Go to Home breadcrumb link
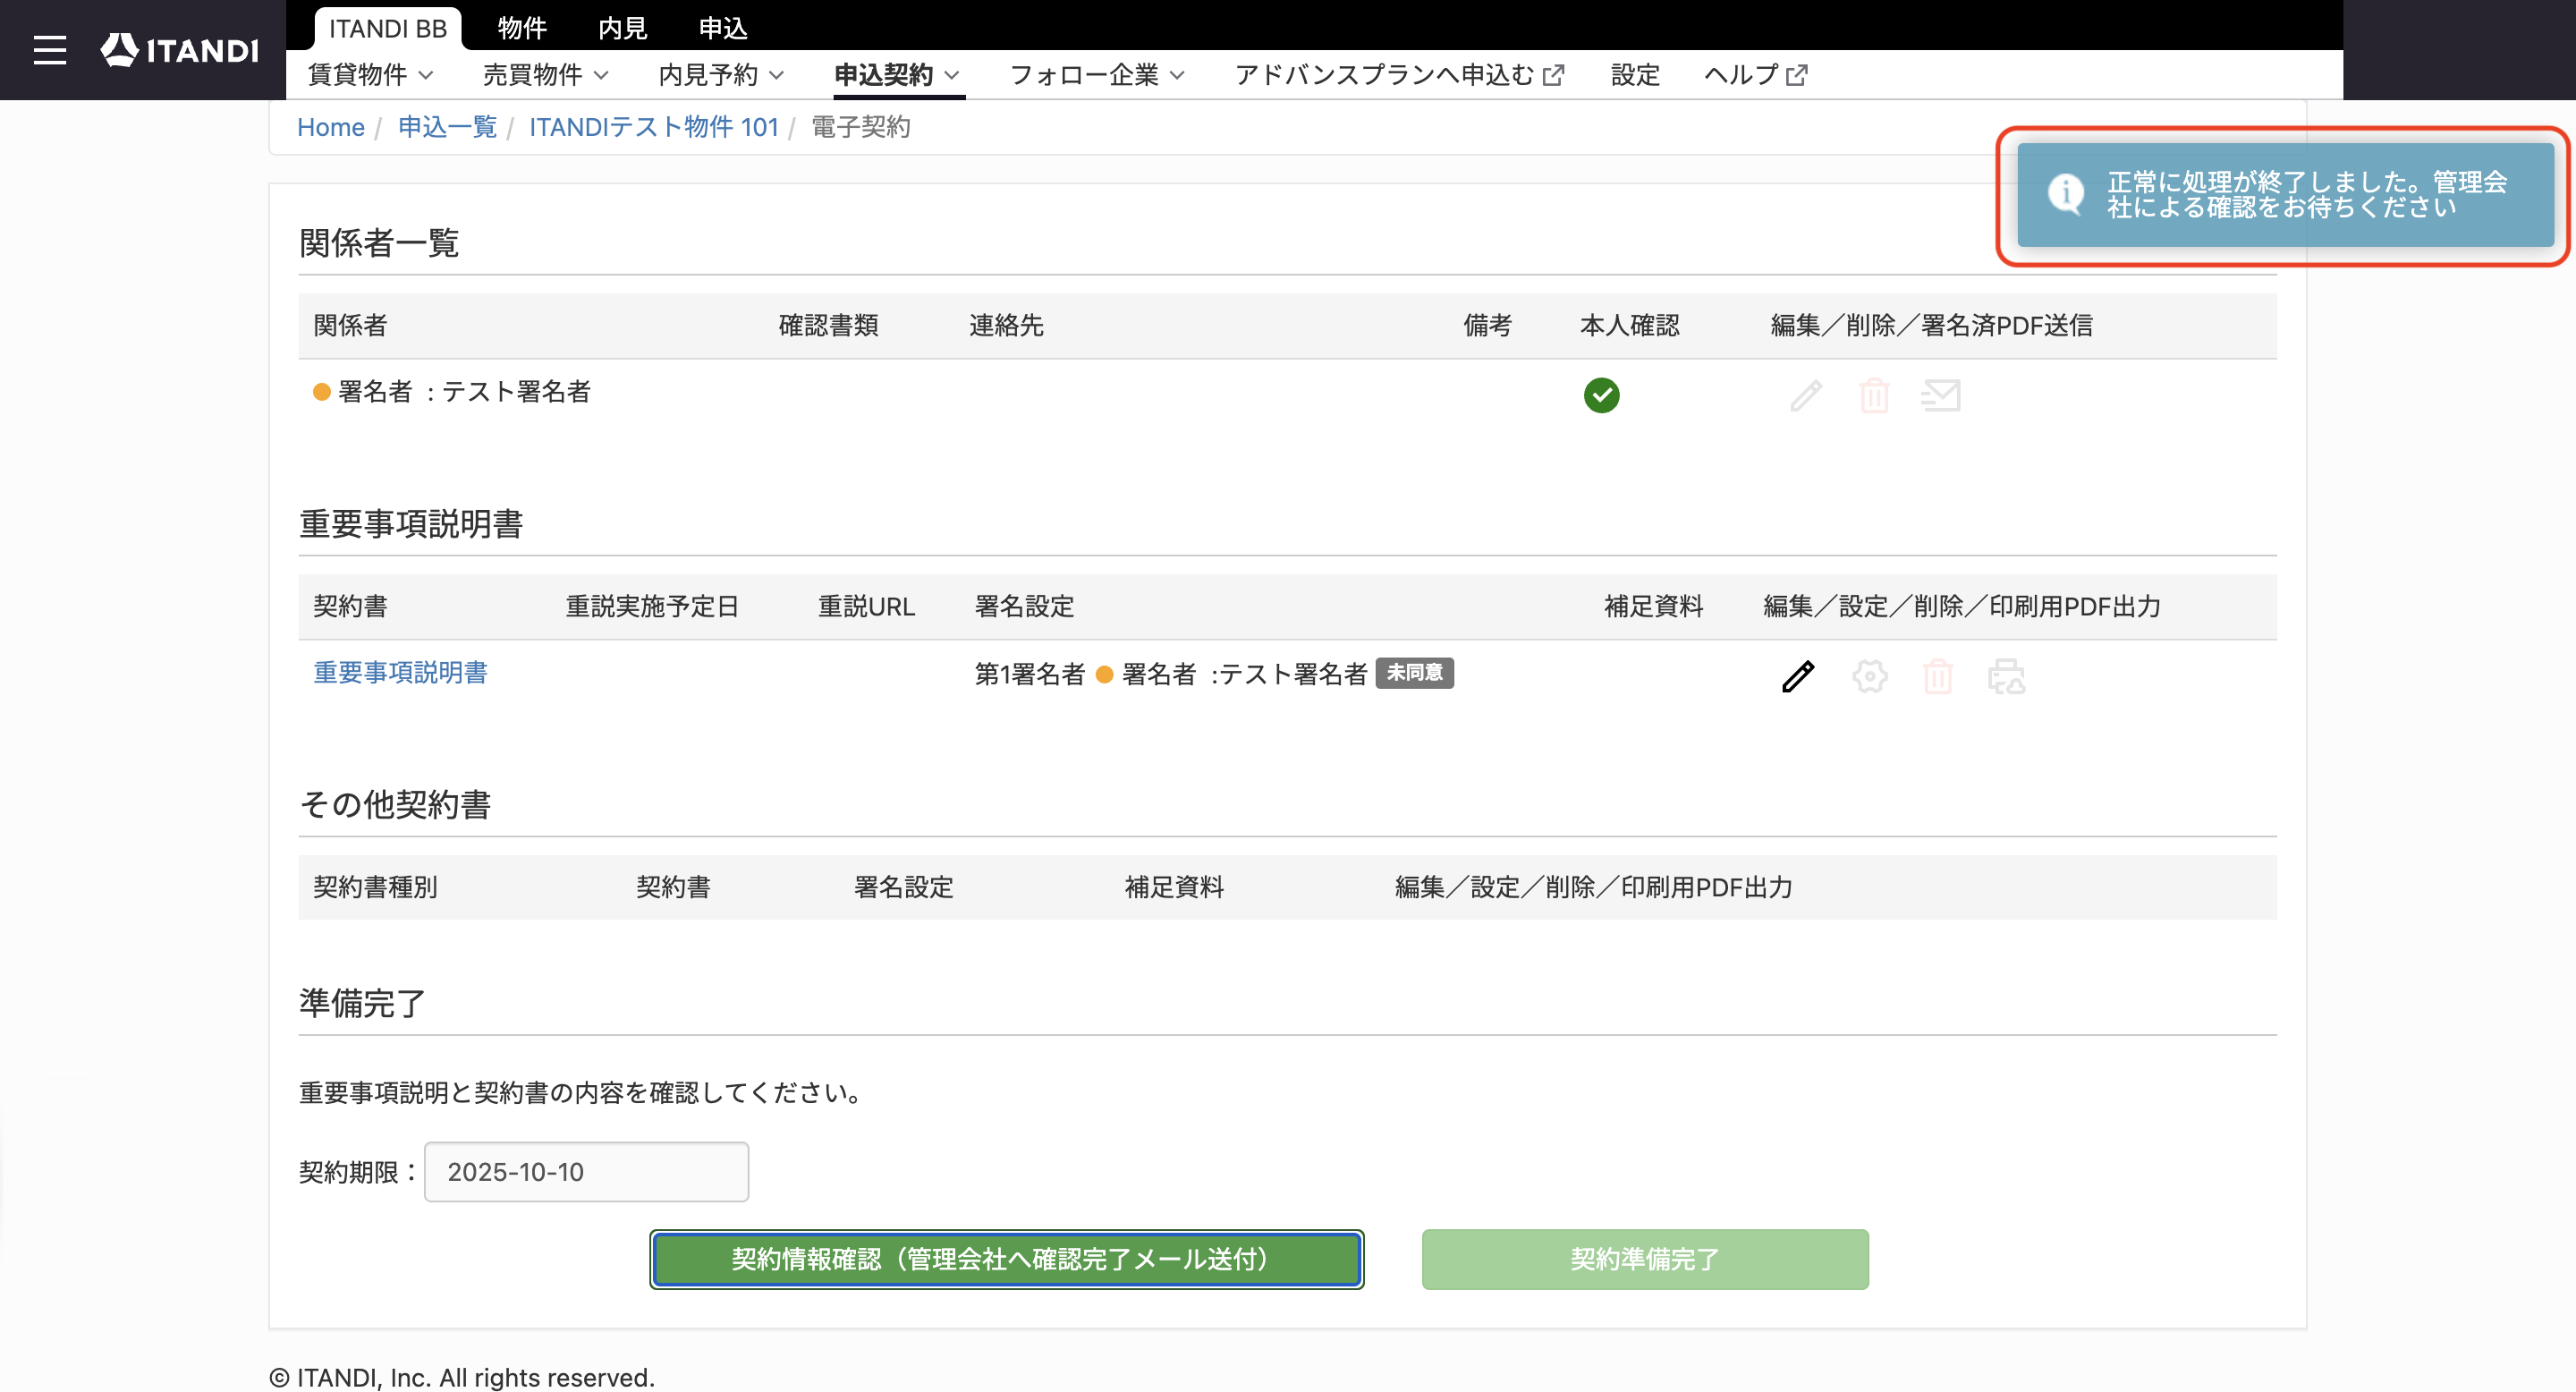Screen dimensions: 2576x1392 click(331, 127)
